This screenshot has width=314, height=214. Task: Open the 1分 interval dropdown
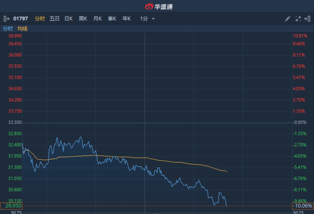tap(144, 19)
